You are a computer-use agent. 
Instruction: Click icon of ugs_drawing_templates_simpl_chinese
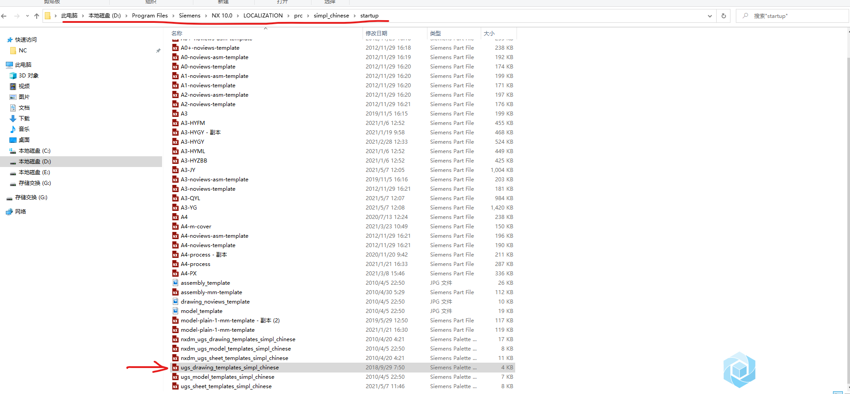point(175,368)
